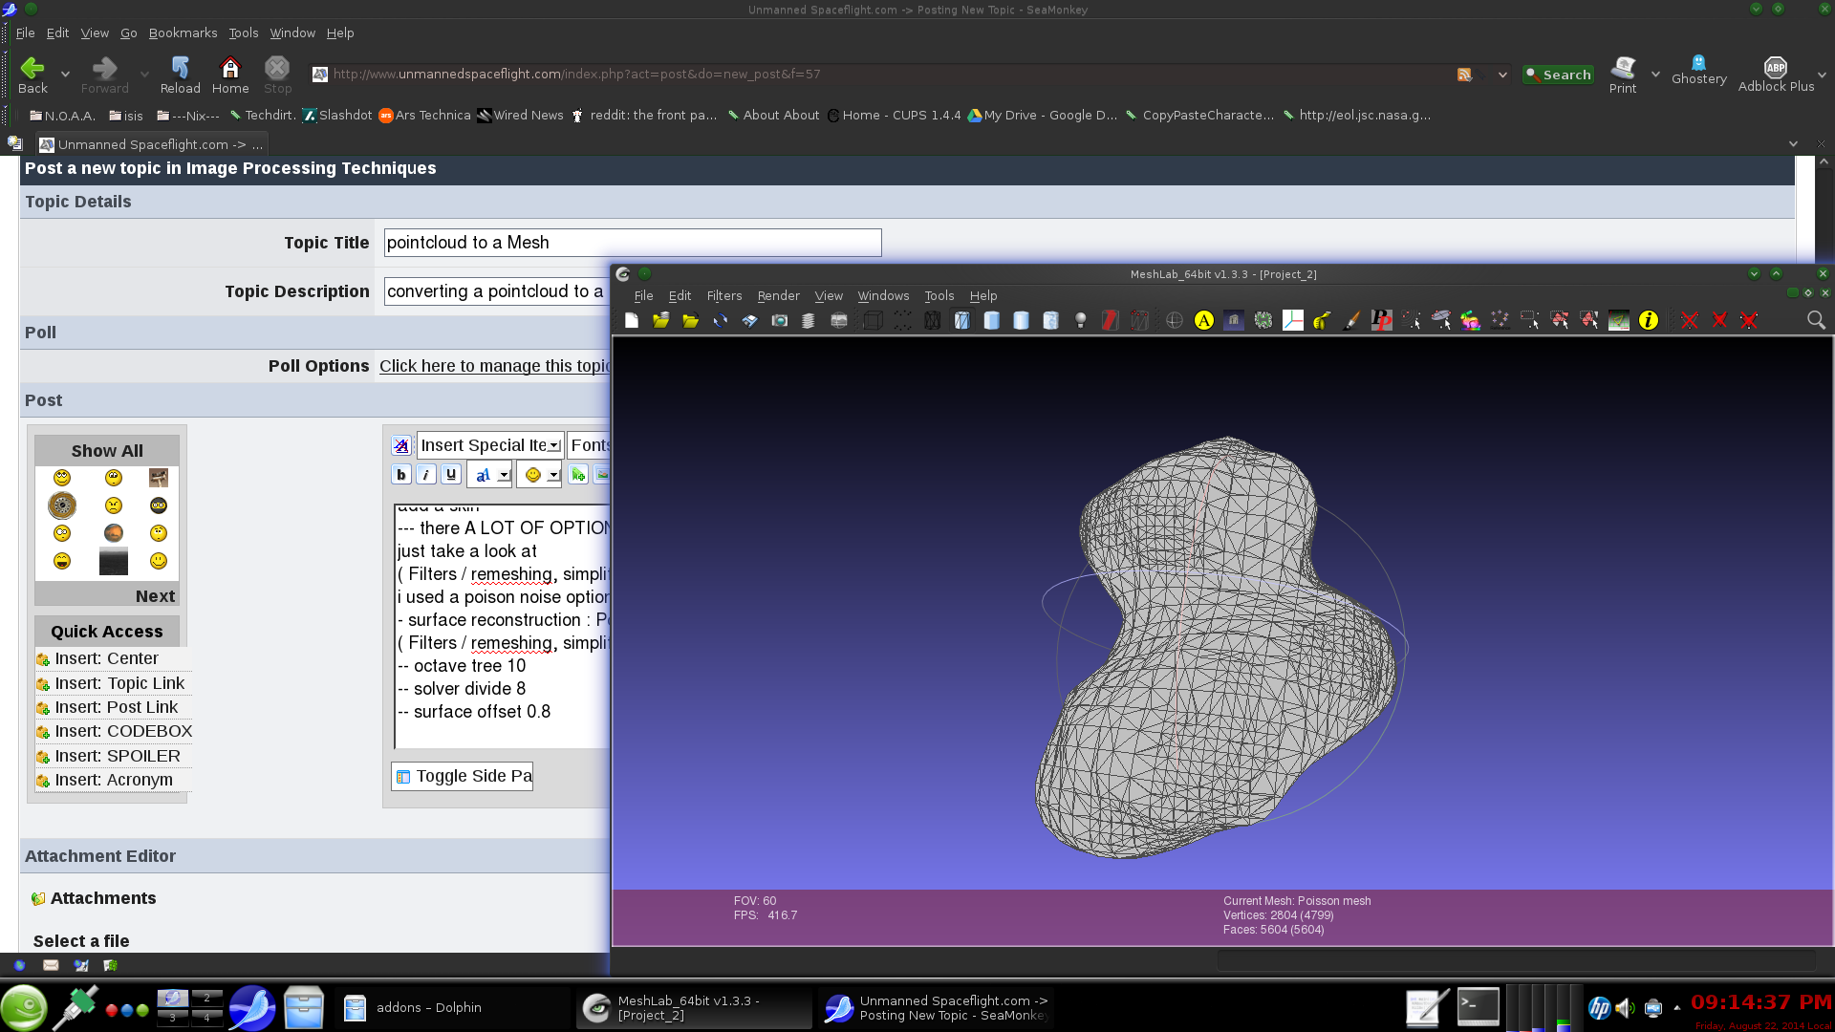
Task: Click Topic Title input field
Action: (633, 243)
